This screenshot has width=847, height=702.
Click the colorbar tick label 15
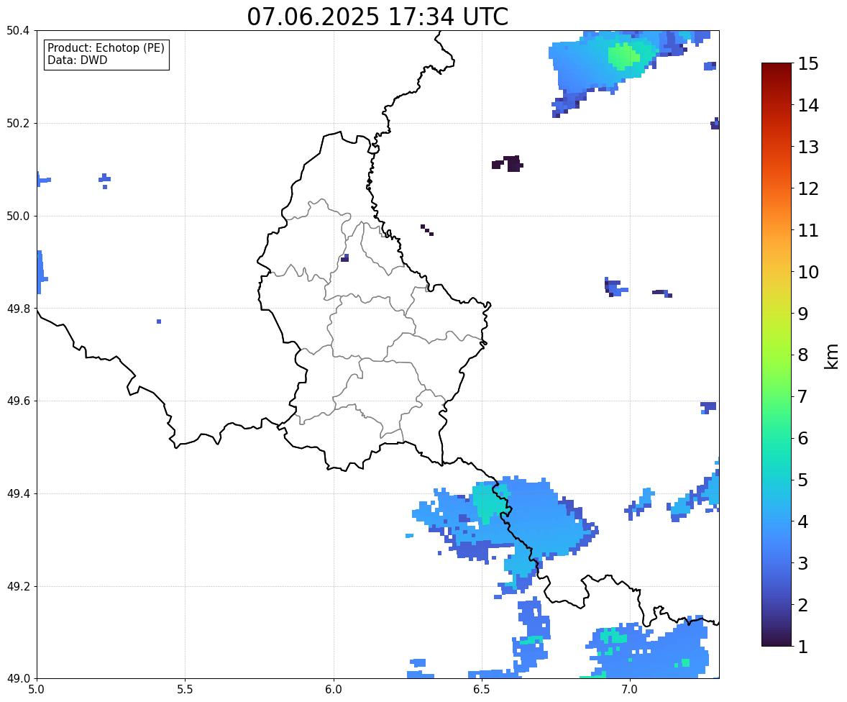[x=808, y=64]
